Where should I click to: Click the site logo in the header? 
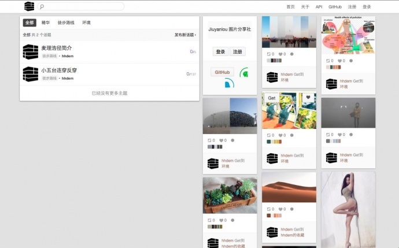pos(29,6)
